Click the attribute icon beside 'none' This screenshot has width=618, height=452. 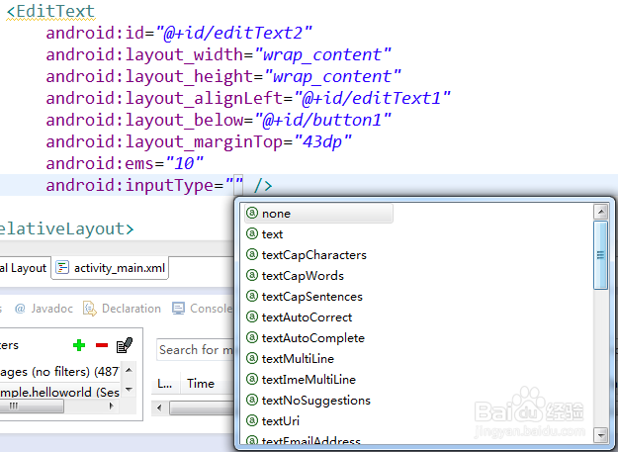pos(252,214)
